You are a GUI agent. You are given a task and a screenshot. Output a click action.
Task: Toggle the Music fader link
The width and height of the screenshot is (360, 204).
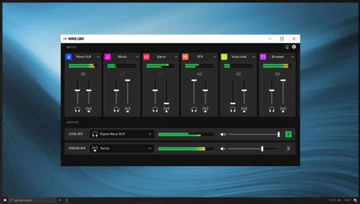pyautogui.click(x=122, y=74)
